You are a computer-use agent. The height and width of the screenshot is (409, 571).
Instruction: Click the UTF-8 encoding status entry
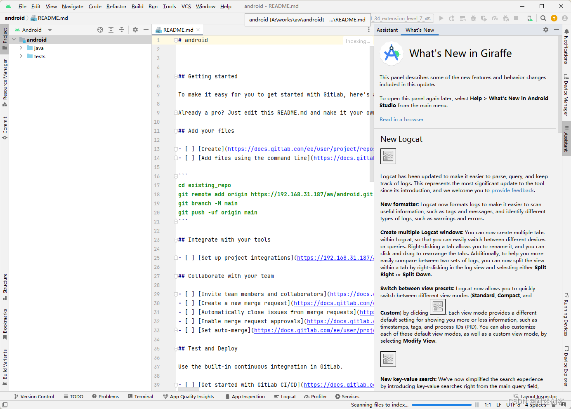pyautogui.click(x=513, y=405)
